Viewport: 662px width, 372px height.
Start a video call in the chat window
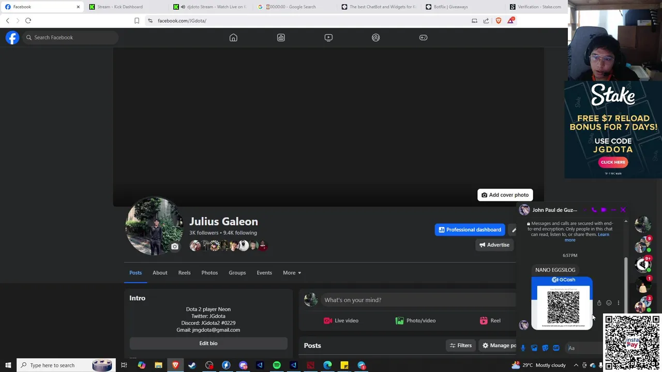[604, 210]
